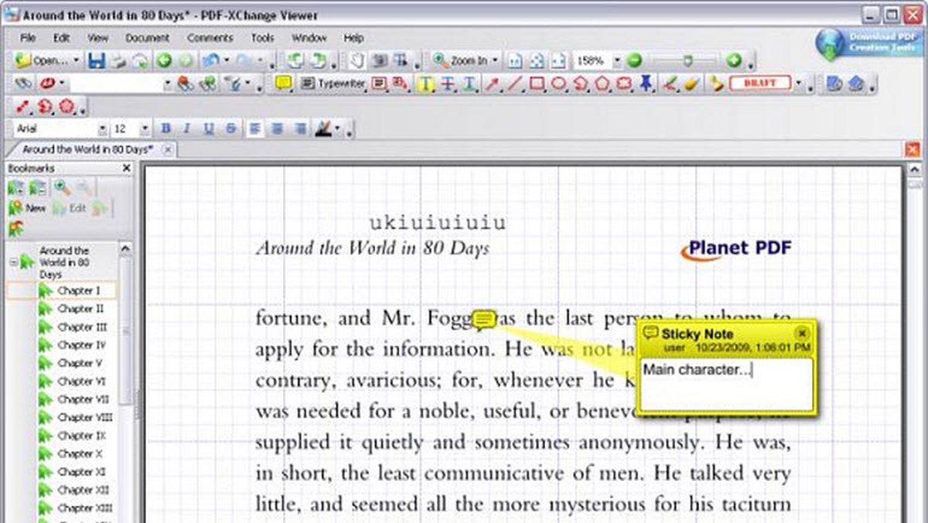The height and width of the screenshot is (523, 928).
Task: Select the yellow Sticky Note tool
Action: (x=284, y=83)
